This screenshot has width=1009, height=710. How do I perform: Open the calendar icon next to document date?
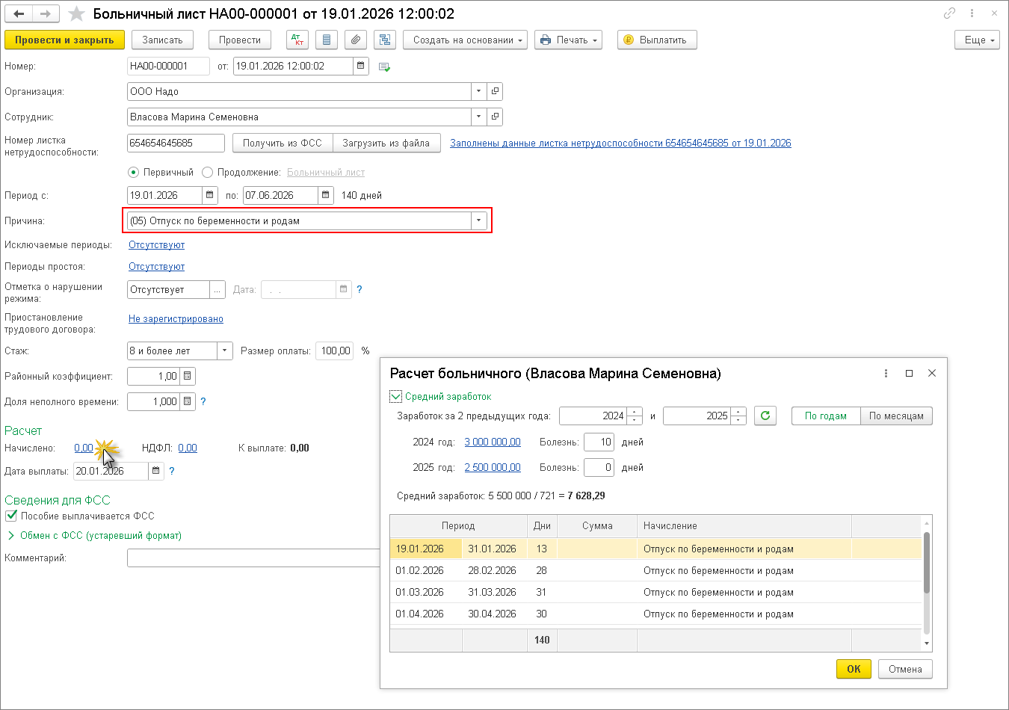coord(361,67)
